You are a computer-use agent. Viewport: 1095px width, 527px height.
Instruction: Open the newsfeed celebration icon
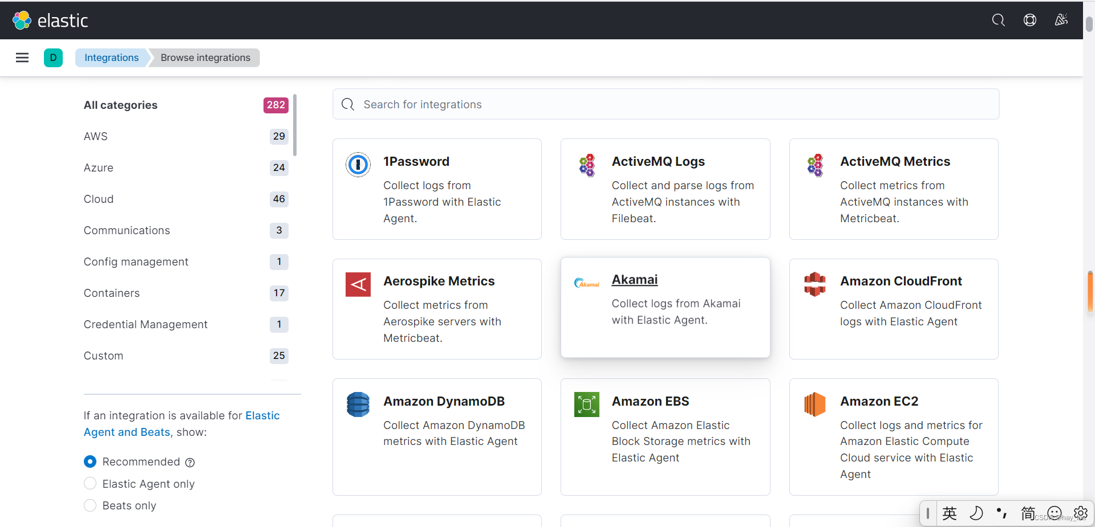1061,21
